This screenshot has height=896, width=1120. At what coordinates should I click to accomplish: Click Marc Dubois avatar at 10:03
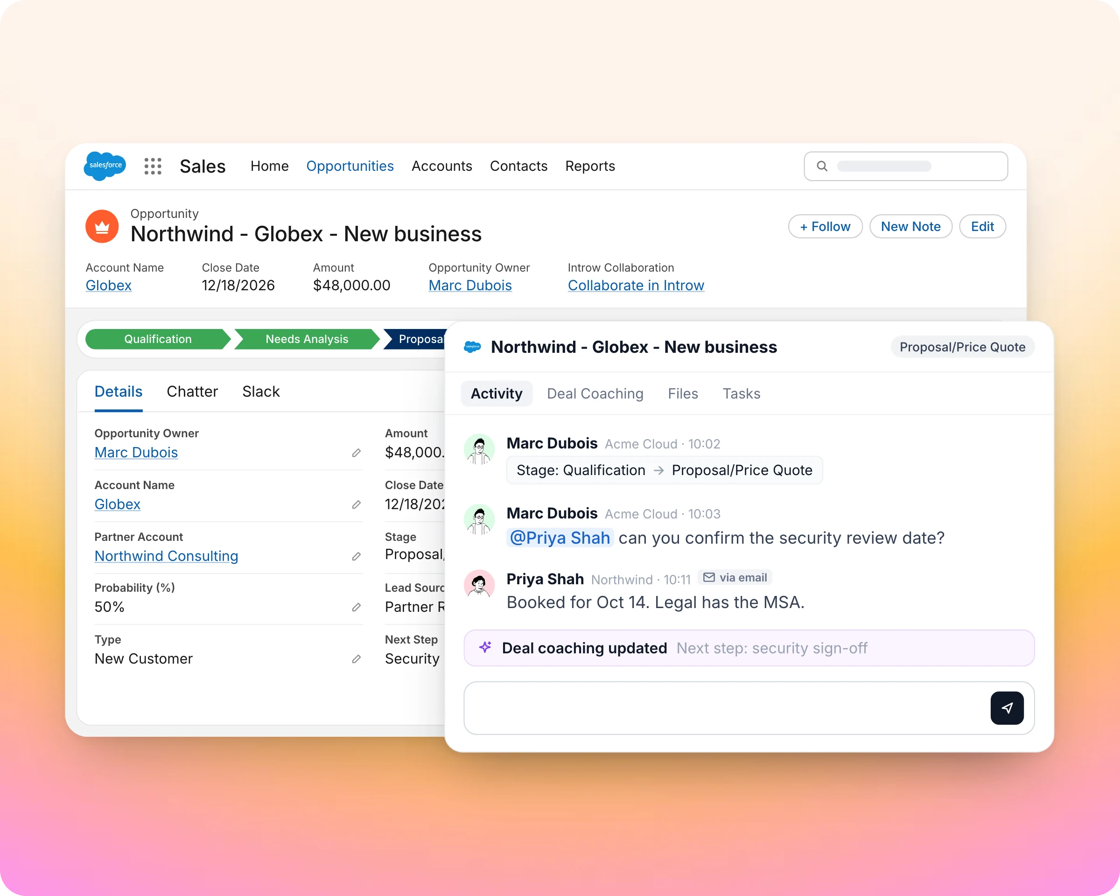coord(479,519)
